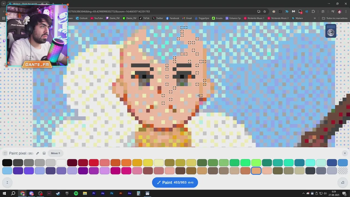Image resolution: width=350 pixels, height=197 pixels.
Task: Open the Nintendo Music 2 bookmark
Action: (278, 18)
